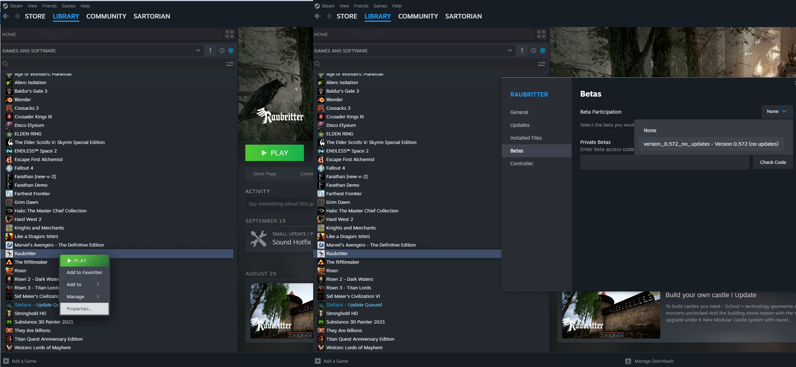Viewport: 796px width, 367px height.
Task: Click the private beta access code field
Action: click(665, 162)
